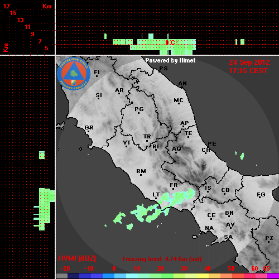
Task: Click the FI city label on map
Action: click(x=97, y=72)
